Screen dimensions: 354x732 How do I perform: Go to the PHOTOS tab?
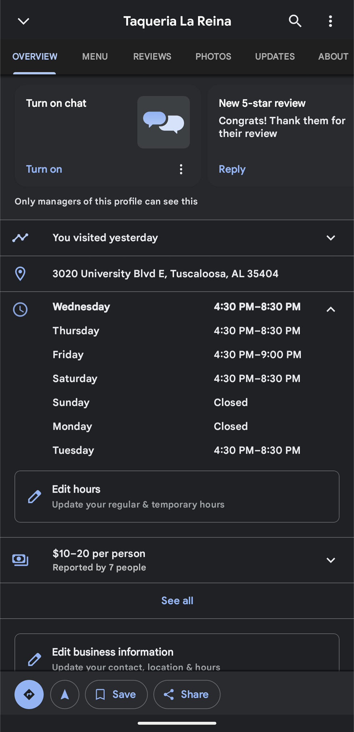click(x=213, y=56)
